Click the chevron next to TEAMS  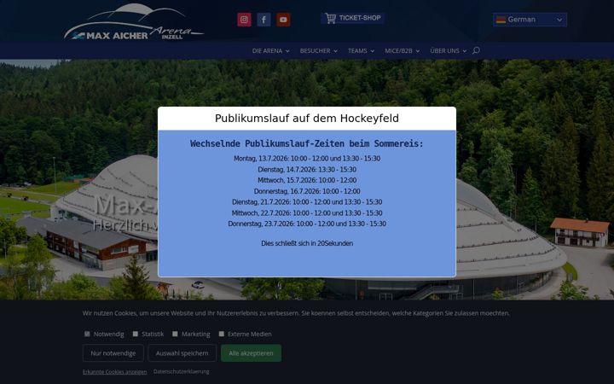372,51
